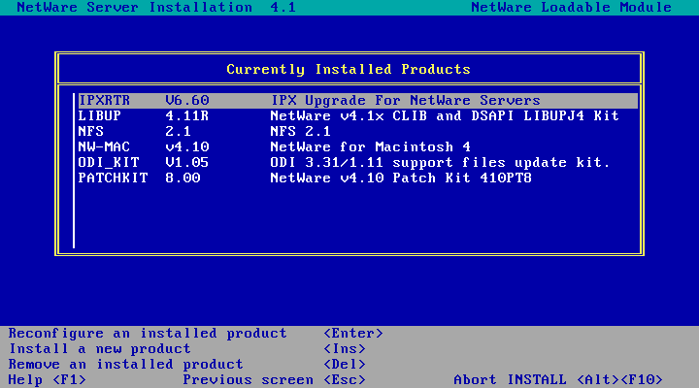699x388 pixels.
Task: Click the version '8.00' value
Action: click(x=183, y=178)
